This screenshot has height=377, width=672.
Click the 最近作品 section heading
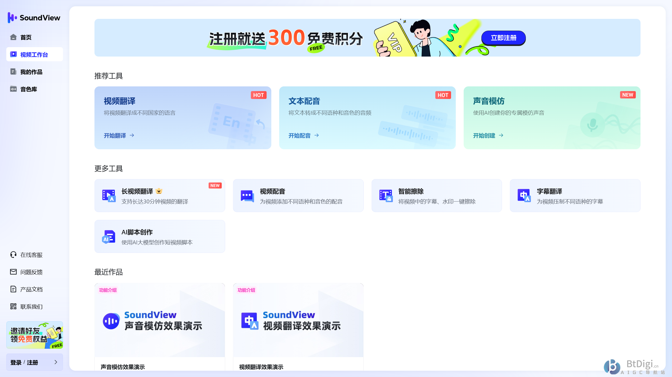coord(109,272)
